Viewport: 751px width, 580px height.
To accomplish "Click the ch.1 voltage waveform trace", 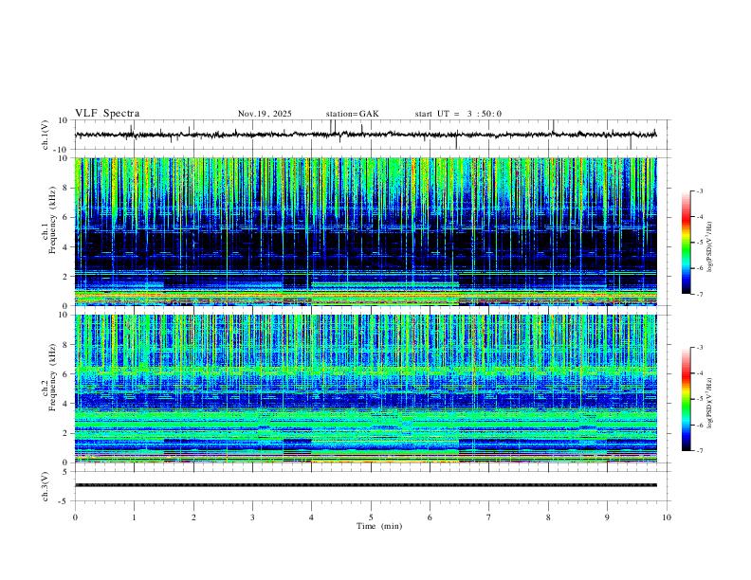I will tap(366, 135).
